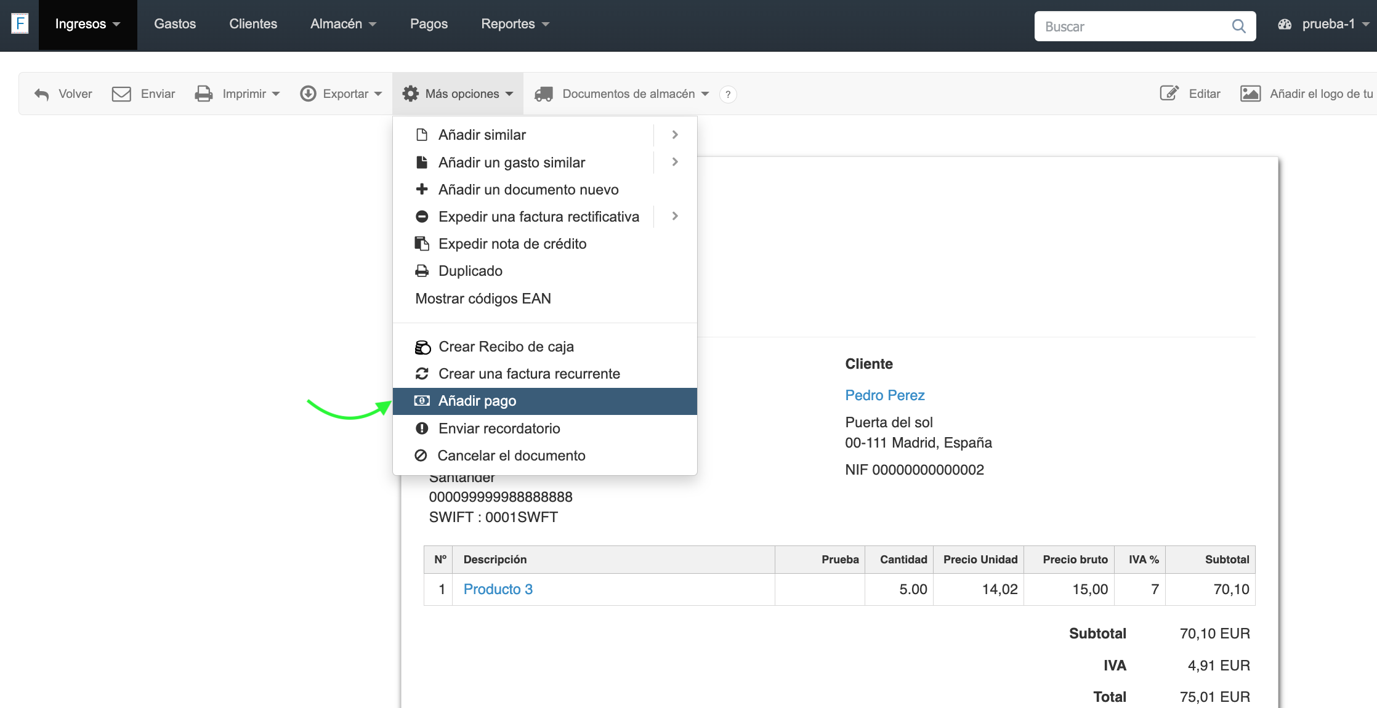This screenshot has height=708, width=1377.
Task: Expand the Añadir similar submenu arrow
Action: click(675, 135)
